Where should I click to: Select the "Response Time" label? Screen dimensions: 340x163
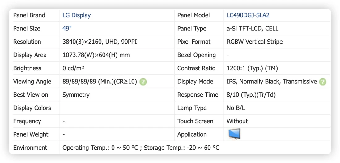pyautogui.click(x=198, y=95)
